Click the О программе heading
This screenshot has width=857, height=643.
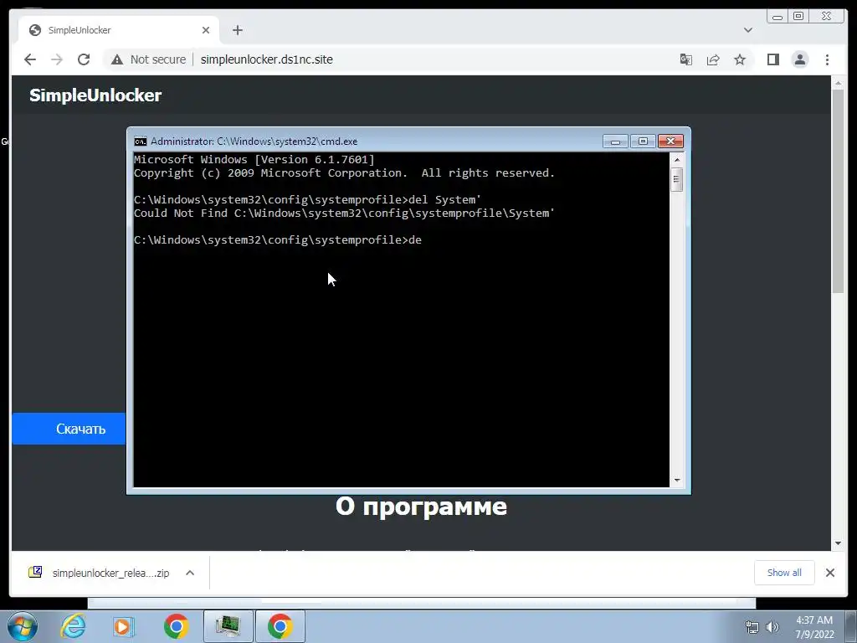point(421,507)
